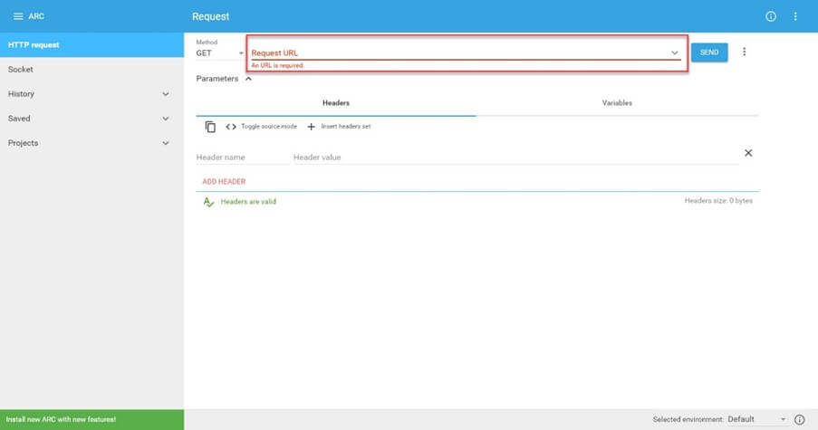Open the hamburger menu next to ARC
Viewport: 818px width, 430px height.
pos(17,16)
